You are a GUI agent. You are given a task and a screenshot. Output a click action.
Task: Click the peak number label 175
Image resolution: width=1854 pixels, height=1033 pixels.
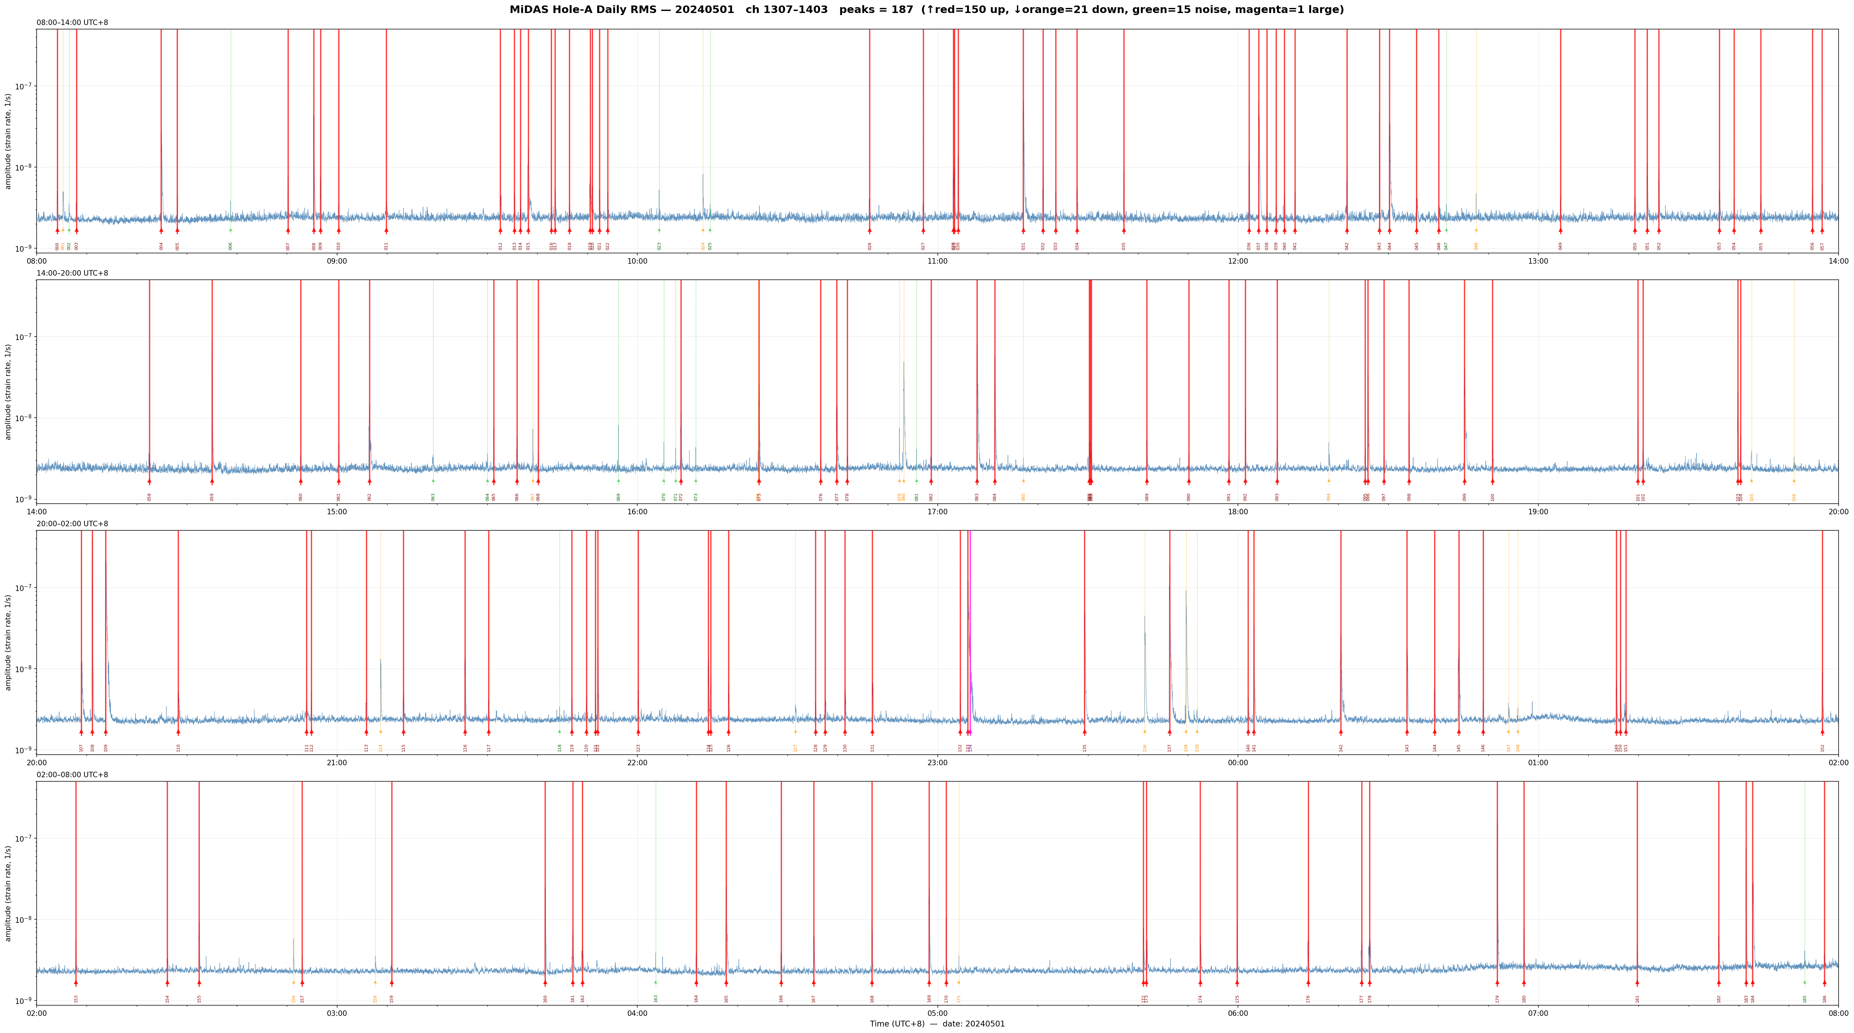[1237, 998]
